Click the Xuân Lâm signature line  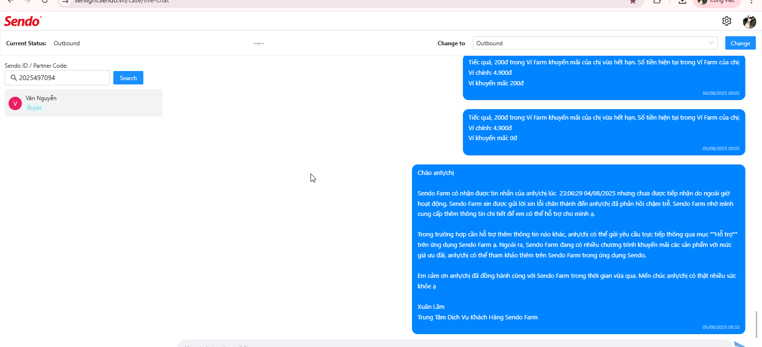point(431,307)
